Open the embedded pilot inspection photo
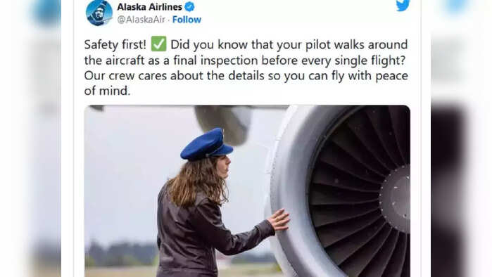This screenshot has height=277, width=492. pos(247,191)
